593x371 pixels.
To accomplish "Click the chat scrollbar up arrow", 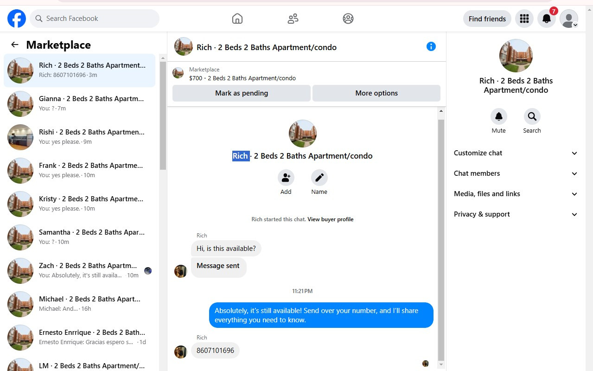I will pos(441,111).
